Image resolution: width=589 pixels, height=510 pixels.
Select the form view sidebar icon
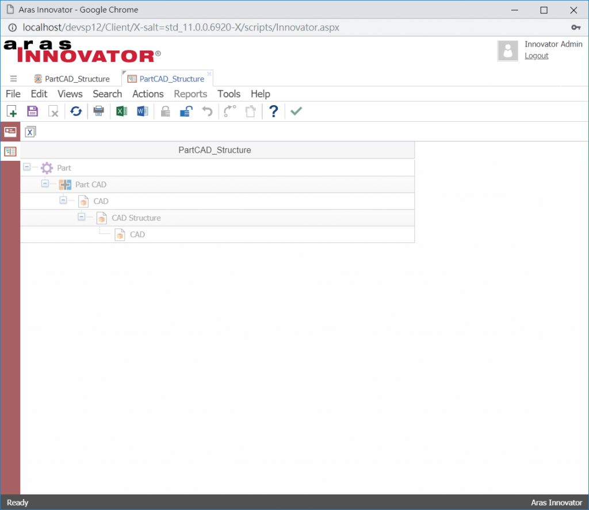[10, 132]
